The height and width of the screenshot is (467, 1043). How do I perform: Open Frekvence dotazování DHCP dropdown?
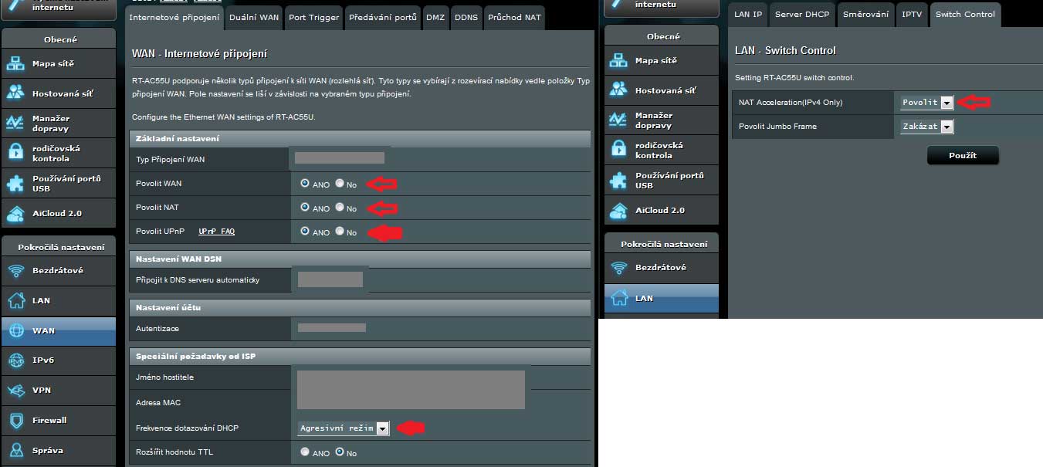[381, 428]
